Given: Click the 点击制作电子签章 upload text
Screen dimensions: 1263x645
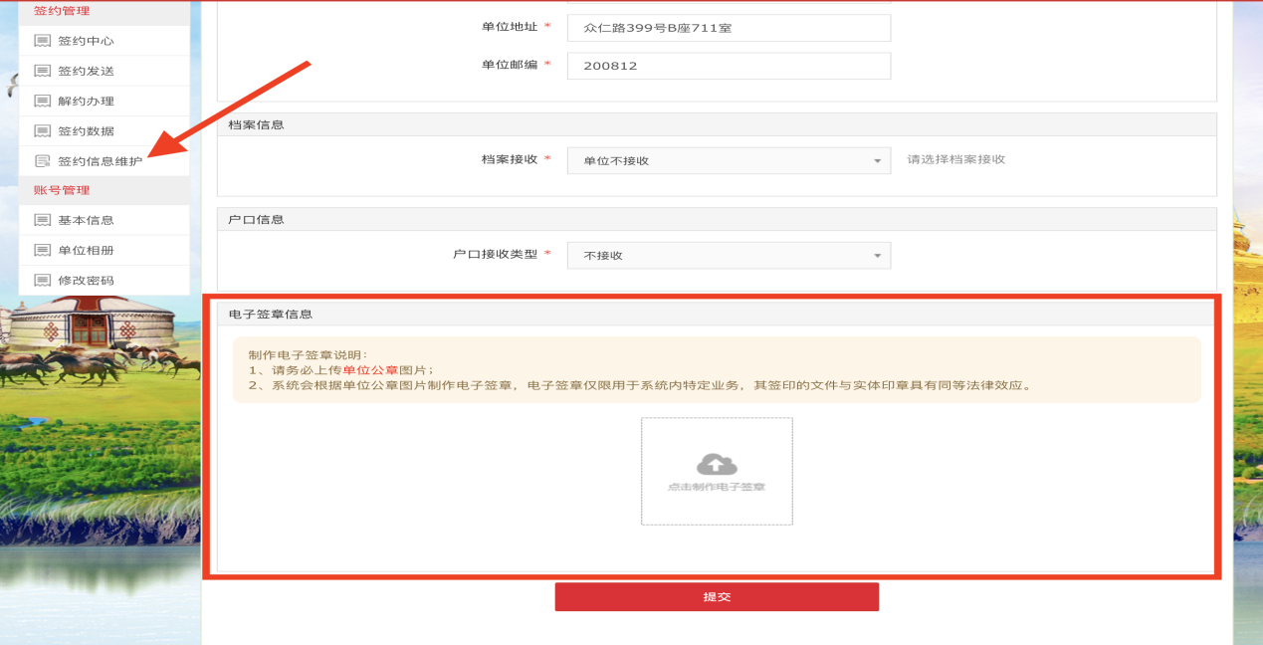Looking at the screenshot, I should pos(717,487).
